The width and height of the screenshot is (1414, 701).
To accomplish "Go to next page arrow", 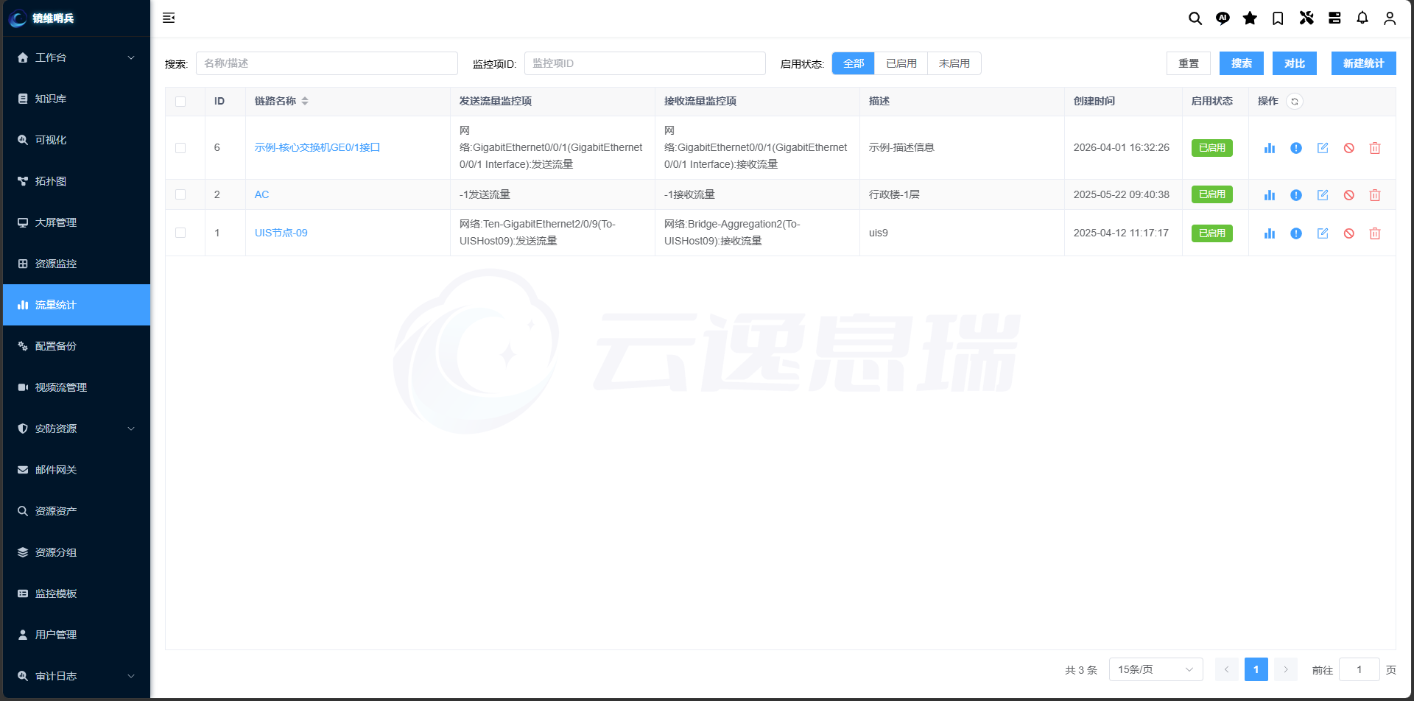I will click(x=1286, y=669).
